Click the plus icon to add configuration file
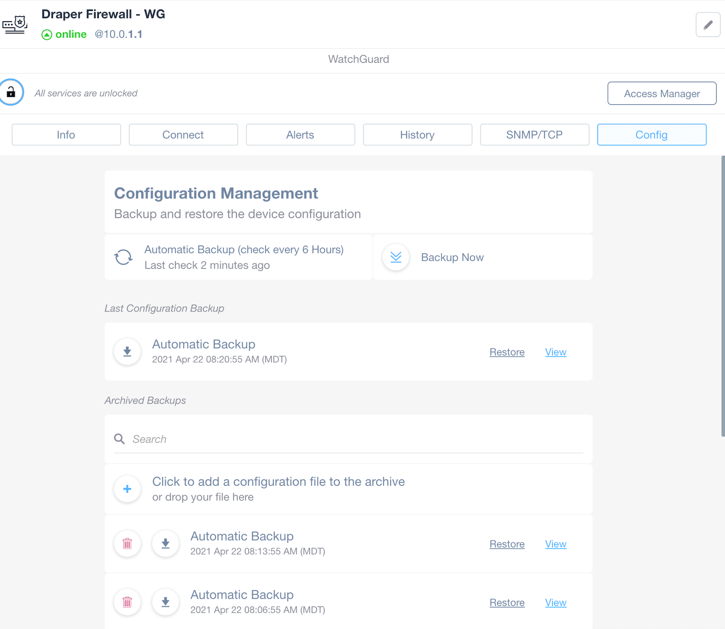Image resolution: width=725 pixels, height=629 pixels. pyautogui.click(x=127, y=489)
